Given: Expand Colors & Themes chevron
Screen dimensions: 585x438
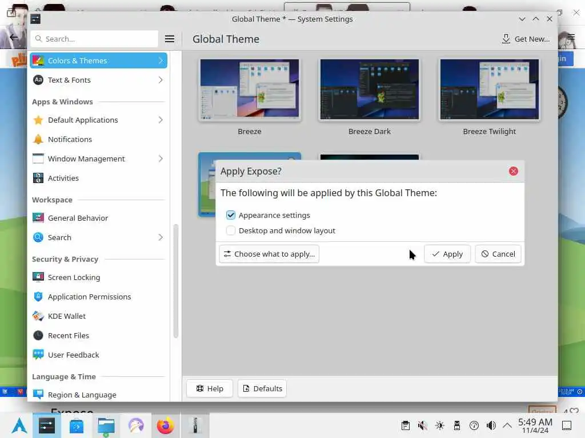Looking at the screenshot, I should coord(161,60).
